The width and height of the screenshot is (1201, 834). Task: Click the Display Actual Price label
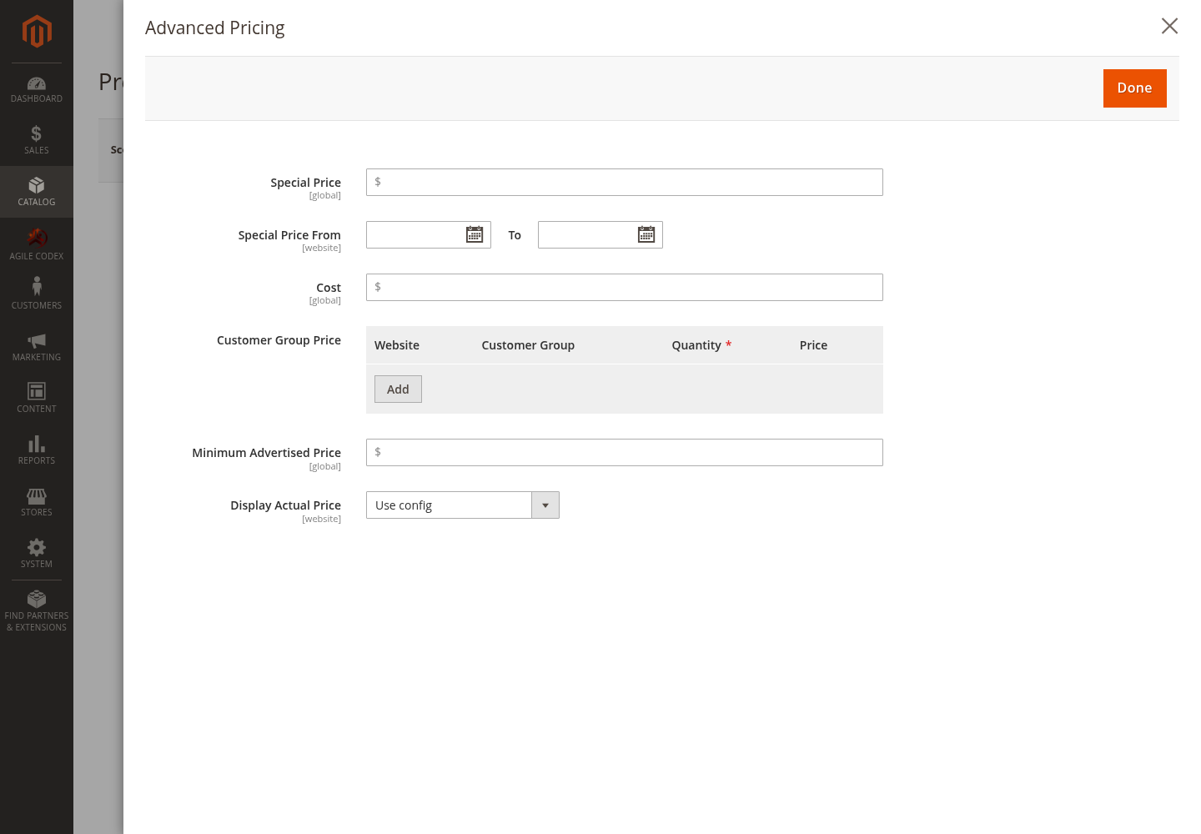285,505
